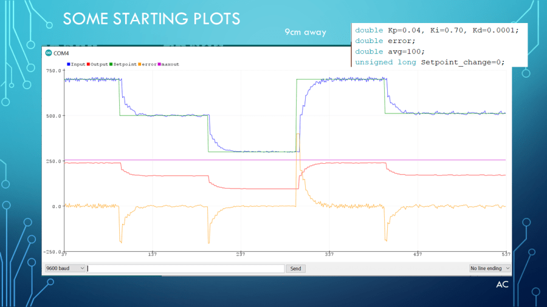The height and width of the screenshot is (307, 547).
Task: Click the red Output legend swatch
Action: [x=88, y=64]
